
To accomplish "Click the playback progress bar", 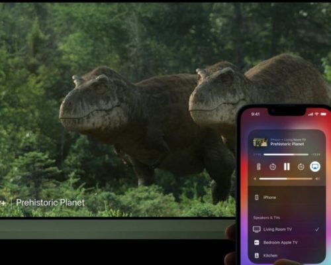I will (286, 154).
